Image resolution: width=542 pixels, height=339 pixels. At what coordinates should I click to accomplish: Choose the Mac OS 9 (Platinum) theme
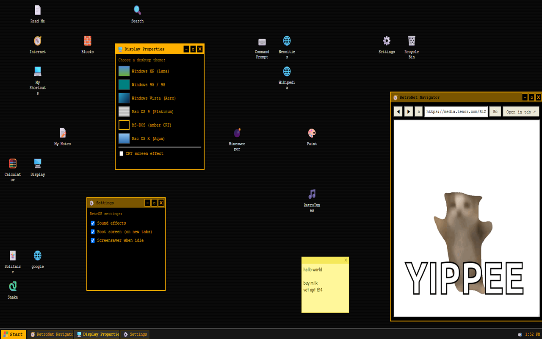pos(160,111)
